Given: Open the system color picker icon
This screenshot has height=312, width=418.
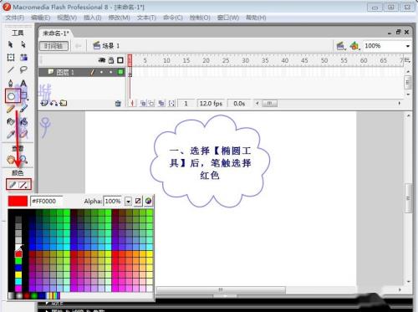Looking at the screenshot, I should pyautogui.click(x=148, y=201).
